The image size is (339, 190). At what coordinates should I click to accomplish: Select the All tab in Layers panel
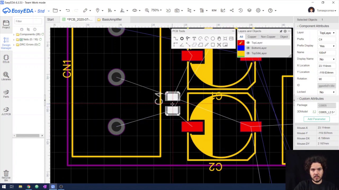pyautogui.click(x=241, y=37)
